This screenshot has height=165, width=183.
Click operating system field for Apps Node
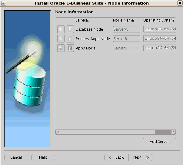pos(160,48)
